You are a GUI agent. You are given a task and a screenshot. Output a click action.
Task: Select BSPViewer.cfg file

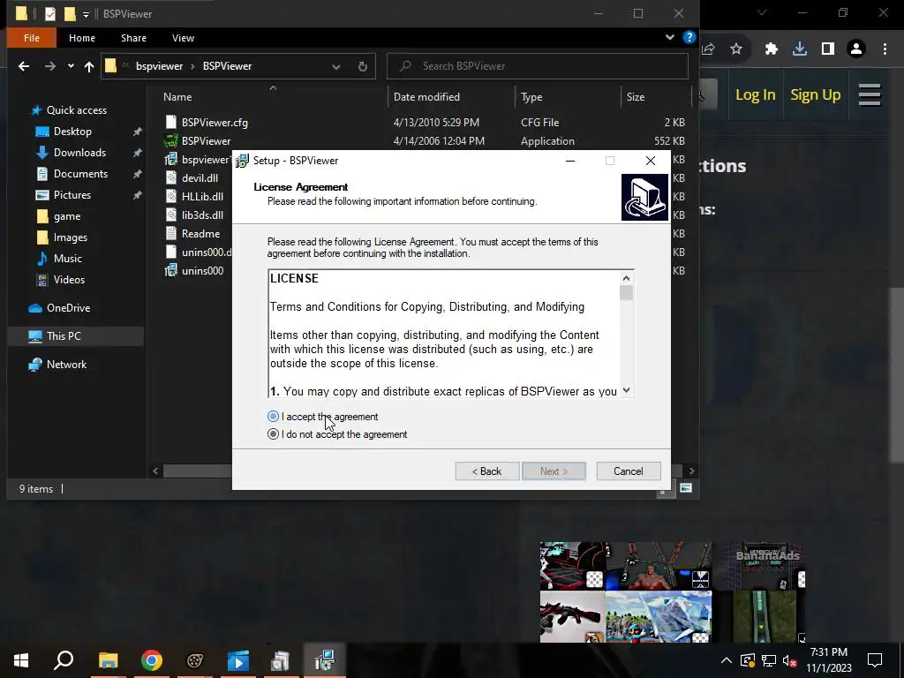[x=215, y=122]
